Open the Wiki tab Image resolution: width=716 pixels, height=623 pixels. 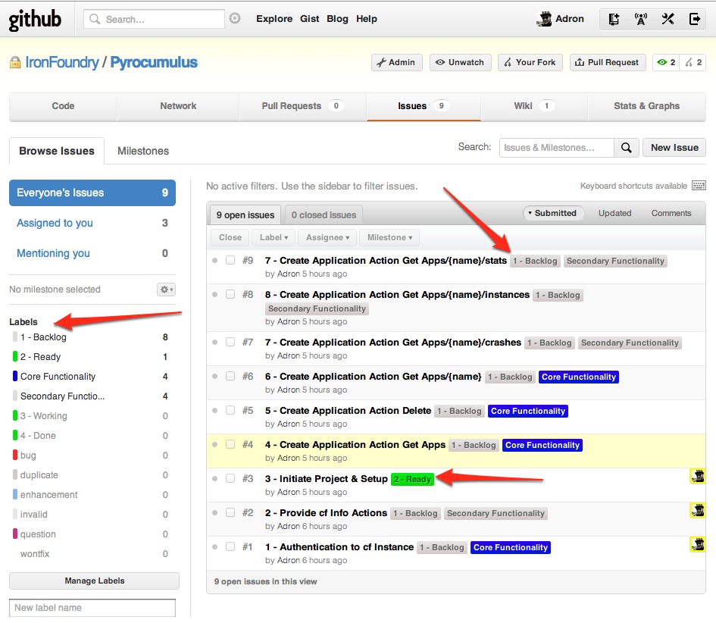click(x=534, y=106)
